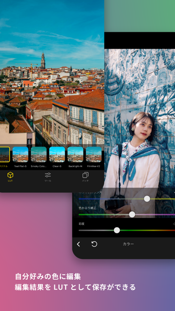Adjust the white balance slider handle
Viewport: 175px width, 311px height.
147,199
